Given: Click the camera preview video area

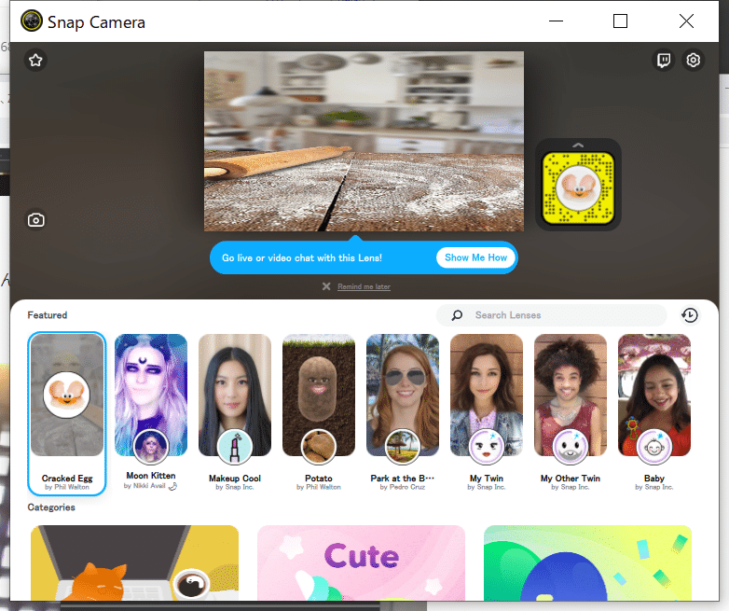Looking at the screenshot, I should click(364, 141).
